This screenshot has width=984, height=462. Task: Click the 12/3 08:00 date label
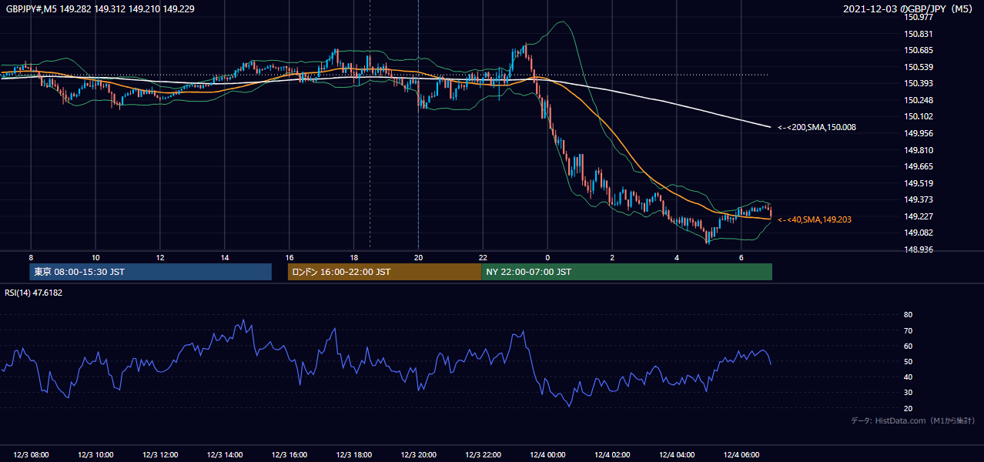tap(31, 455)
